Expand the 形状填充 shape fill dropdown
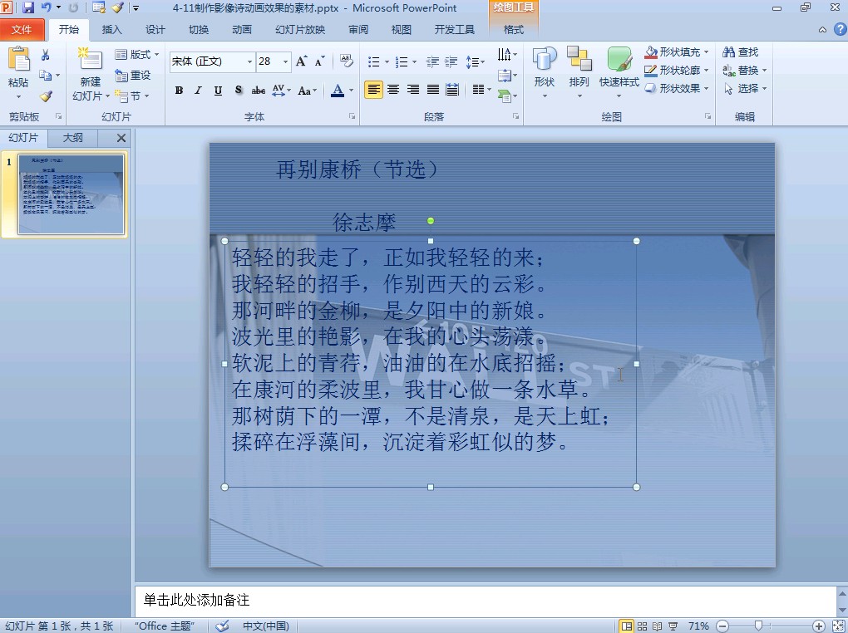Image resolution: width=848 pixels, height=633 pixels. coord(706,52)
